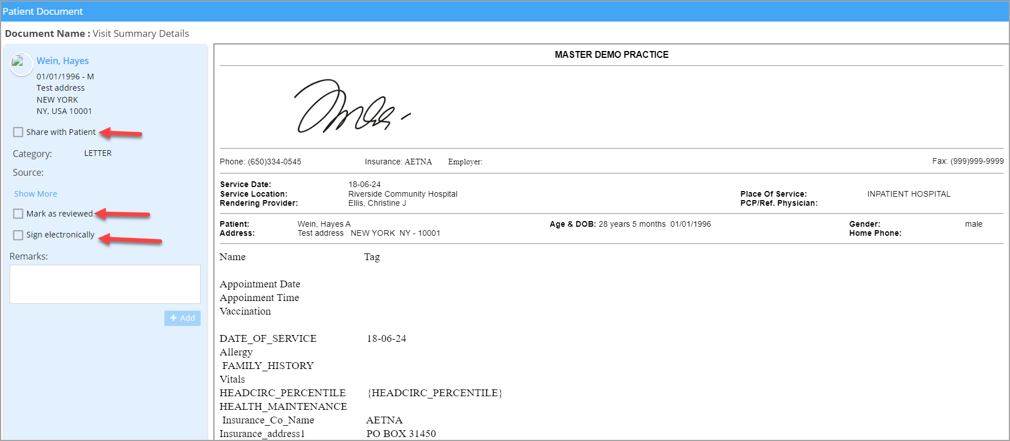Screen dimensions: 1010x441
Task: Open the Wein, Hayes patient name link
Action: coord(62,61)
